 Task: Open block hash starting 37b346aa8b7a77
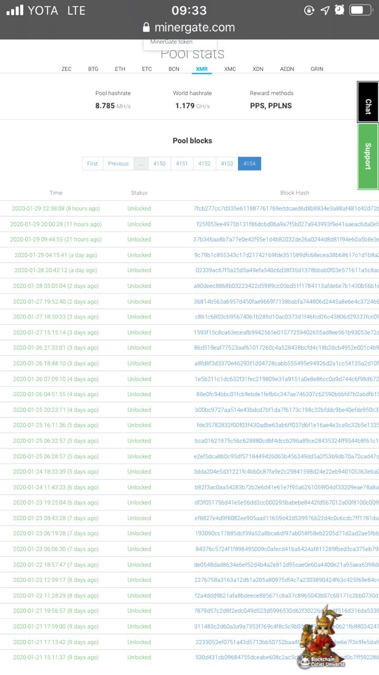coord(286,239)
